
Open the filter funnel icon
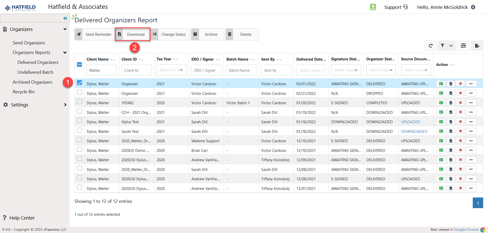442,46
